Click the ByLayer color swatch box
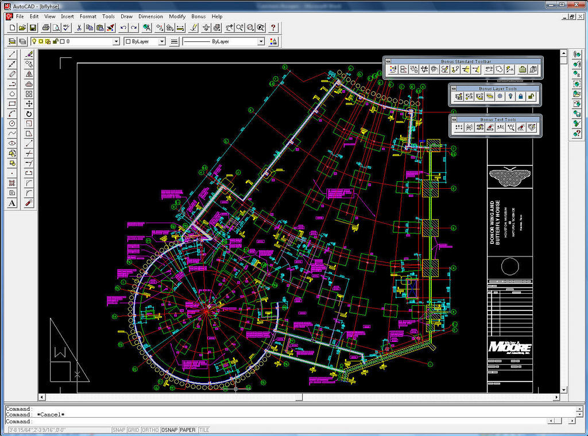 pos(128,41)
